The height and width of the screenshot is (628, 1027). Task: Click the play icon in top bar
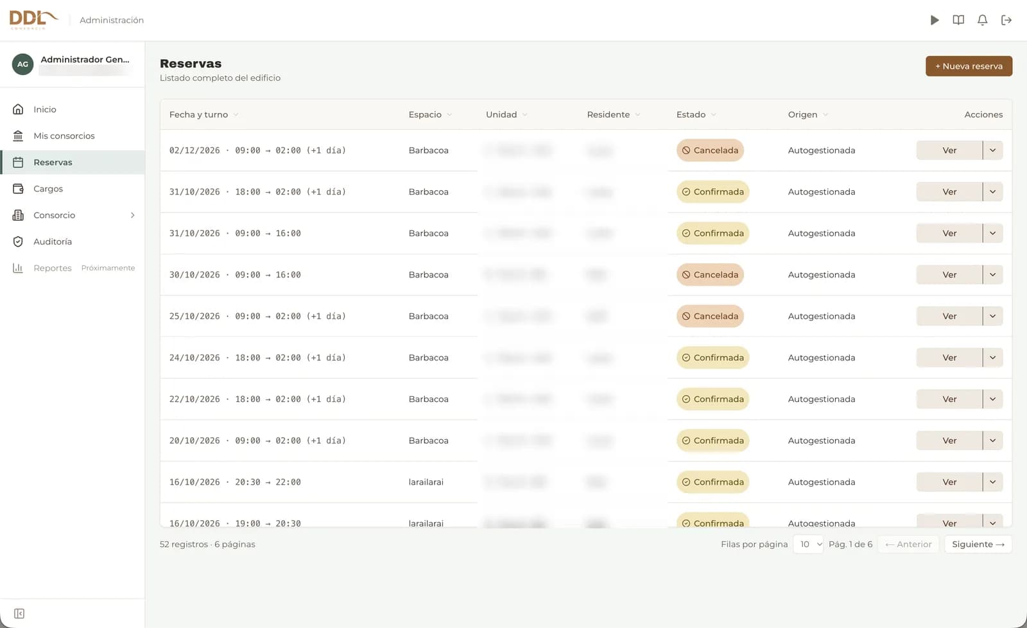[935, 20]
